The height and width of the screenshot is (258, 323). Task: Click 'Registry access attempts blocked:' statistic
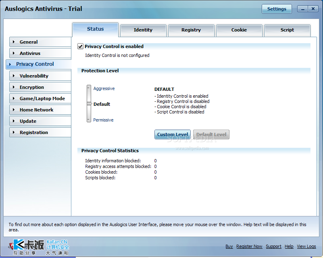pyautogui.click(x=118, y=166)
